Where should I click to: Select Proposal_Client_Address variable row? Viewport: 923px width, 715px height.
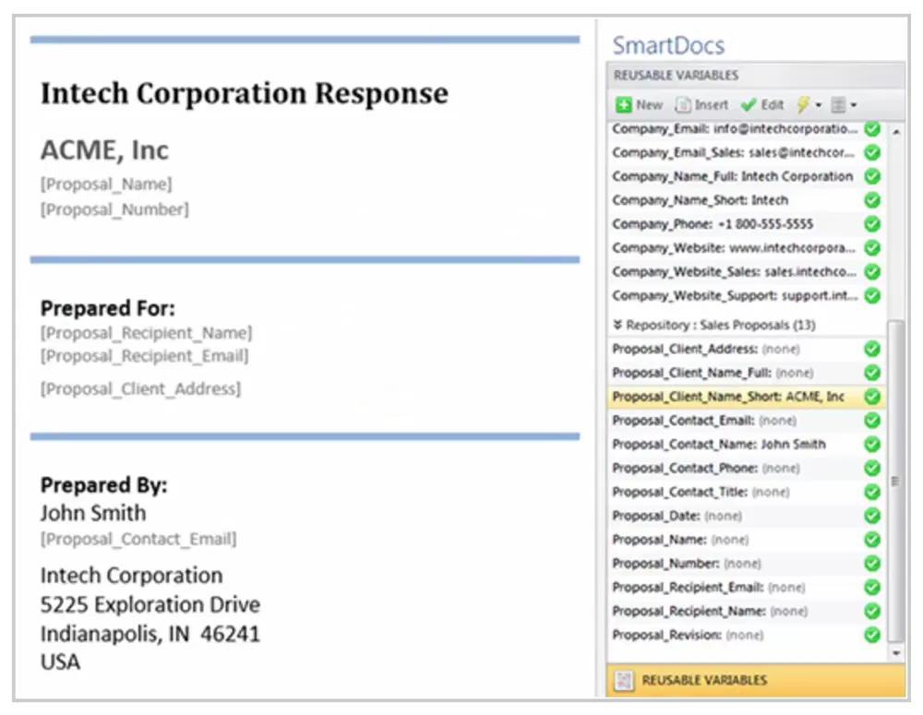[746, 349]
